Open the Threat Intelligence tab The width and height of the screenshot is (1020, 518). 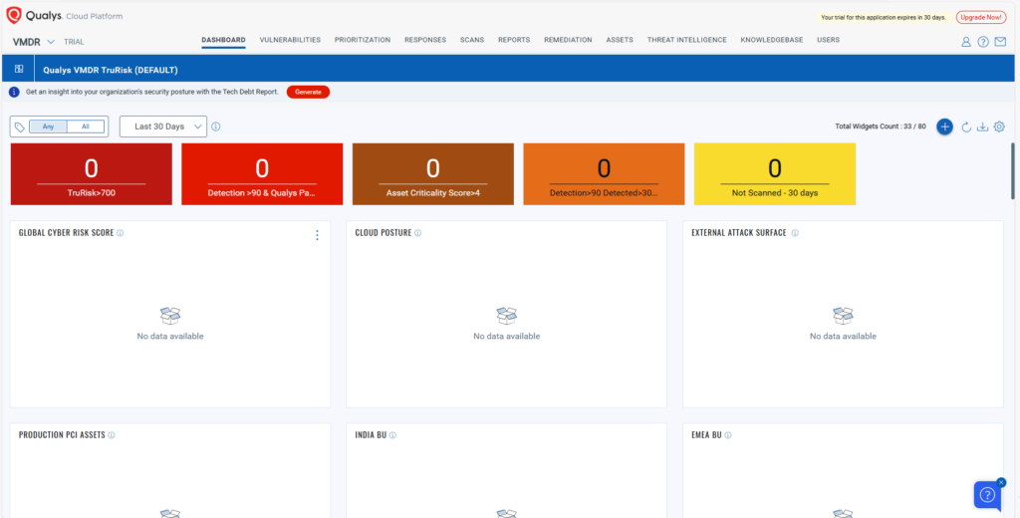click(x=687, y=41)
